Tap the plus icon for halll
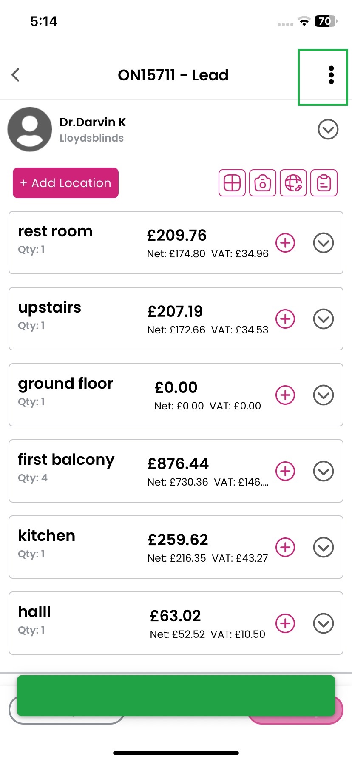The image size is (352, 762). pos(285,623)
